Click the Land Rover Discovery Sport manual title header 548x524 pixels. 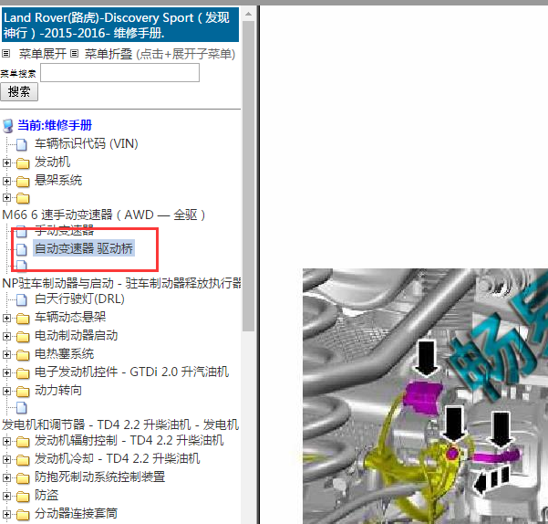pyautogui.click(x=120, y=25)
